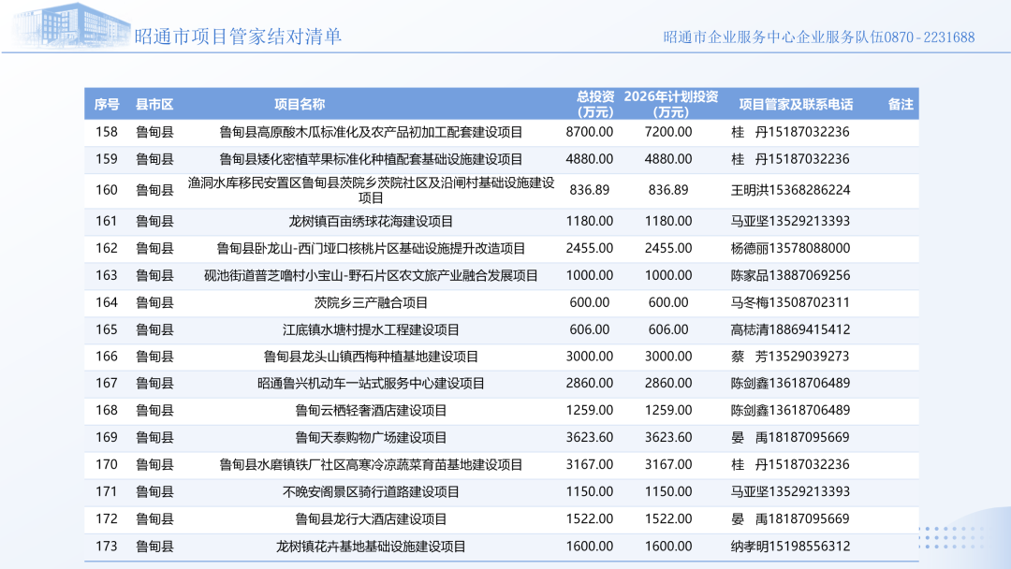Click contact 纳孝明15198556312

pyautogui.click(x=790, y=547)
